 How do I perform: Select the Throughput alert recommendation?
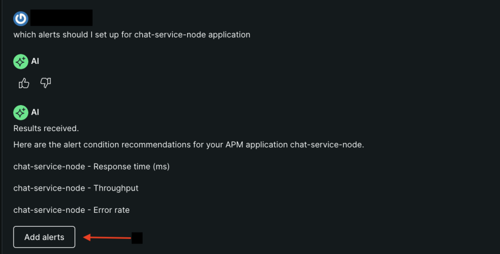tap(76, 188)
